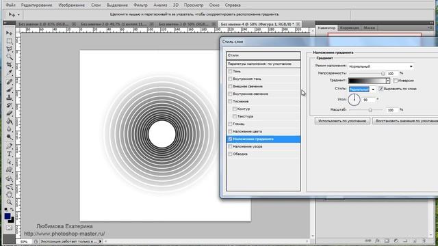This screenshot has width=438, height=246.
Task: Click the new adjustment layer icon
Action: pos(396,241)
